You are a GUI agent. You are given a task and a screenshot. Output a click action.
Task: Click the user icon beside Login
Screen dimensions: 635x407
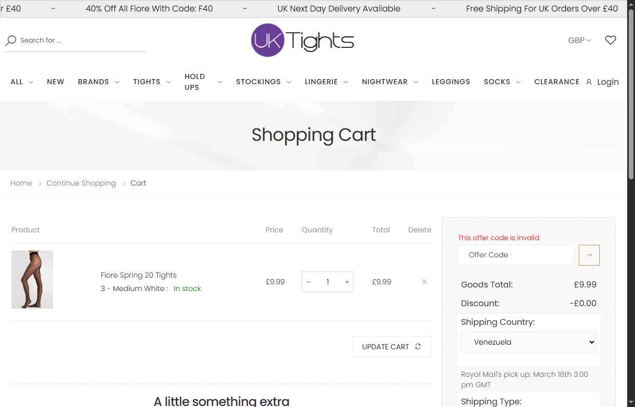click(x=589, y=82)
